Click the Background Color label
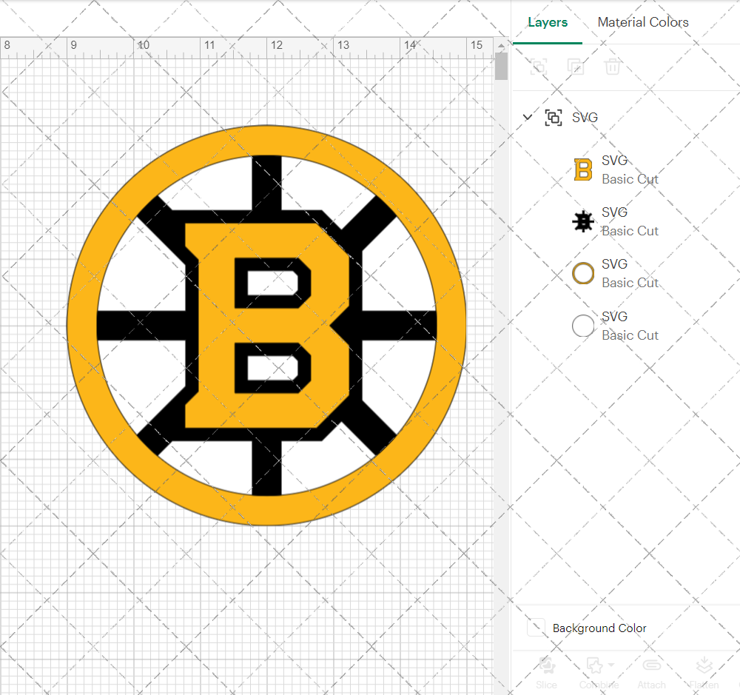 [599, 628]
